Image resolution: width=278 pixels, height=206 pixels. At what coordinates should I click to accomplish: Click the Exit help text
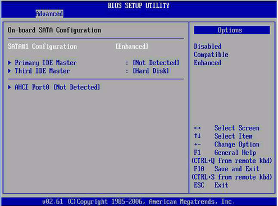pos(221,185)
